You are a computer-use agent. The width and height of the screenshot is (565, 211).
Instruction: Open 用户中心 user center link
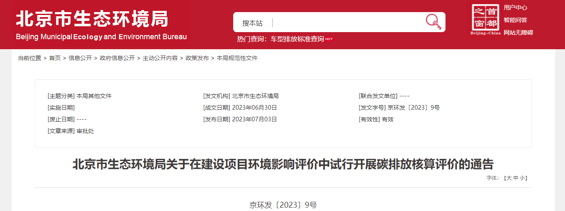(515, 8)
